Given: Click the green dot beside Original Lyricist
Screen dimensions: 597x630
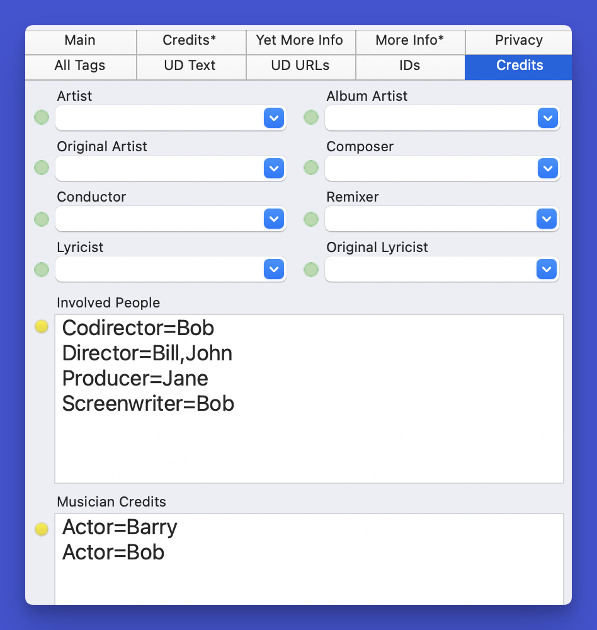Looking at the screenshot, I should (311, 270).
